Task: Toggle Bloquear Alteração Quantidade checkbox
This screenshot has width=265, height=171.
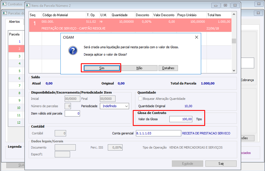Action: coord(140,99)
